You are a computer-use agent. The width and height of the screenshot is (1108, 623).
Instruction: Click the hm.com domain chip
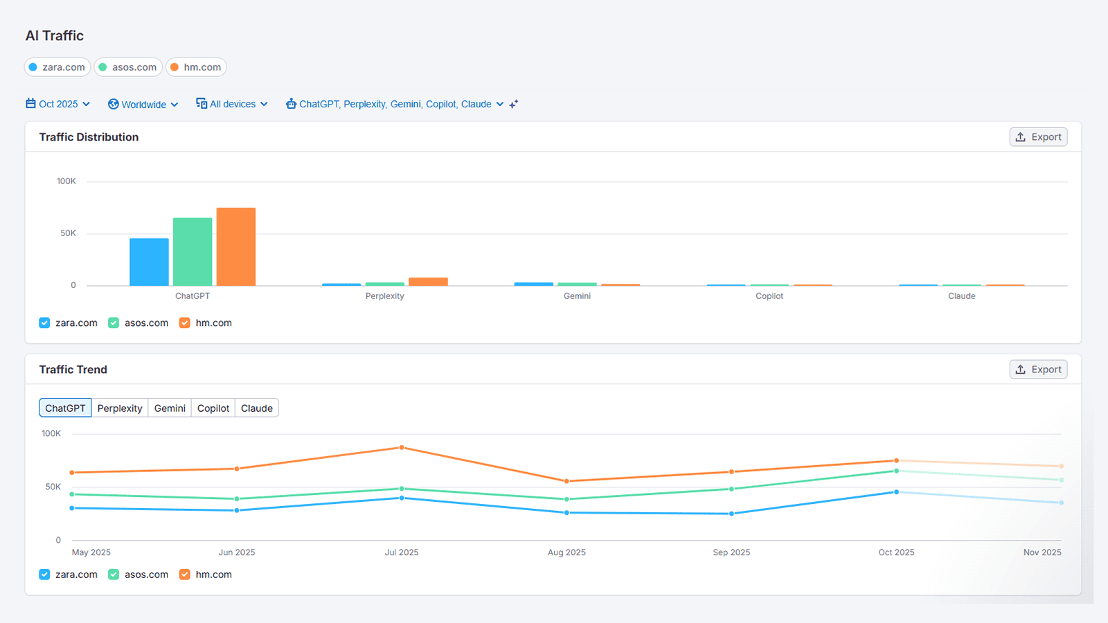pyautogui.click(x=196, y=67)
